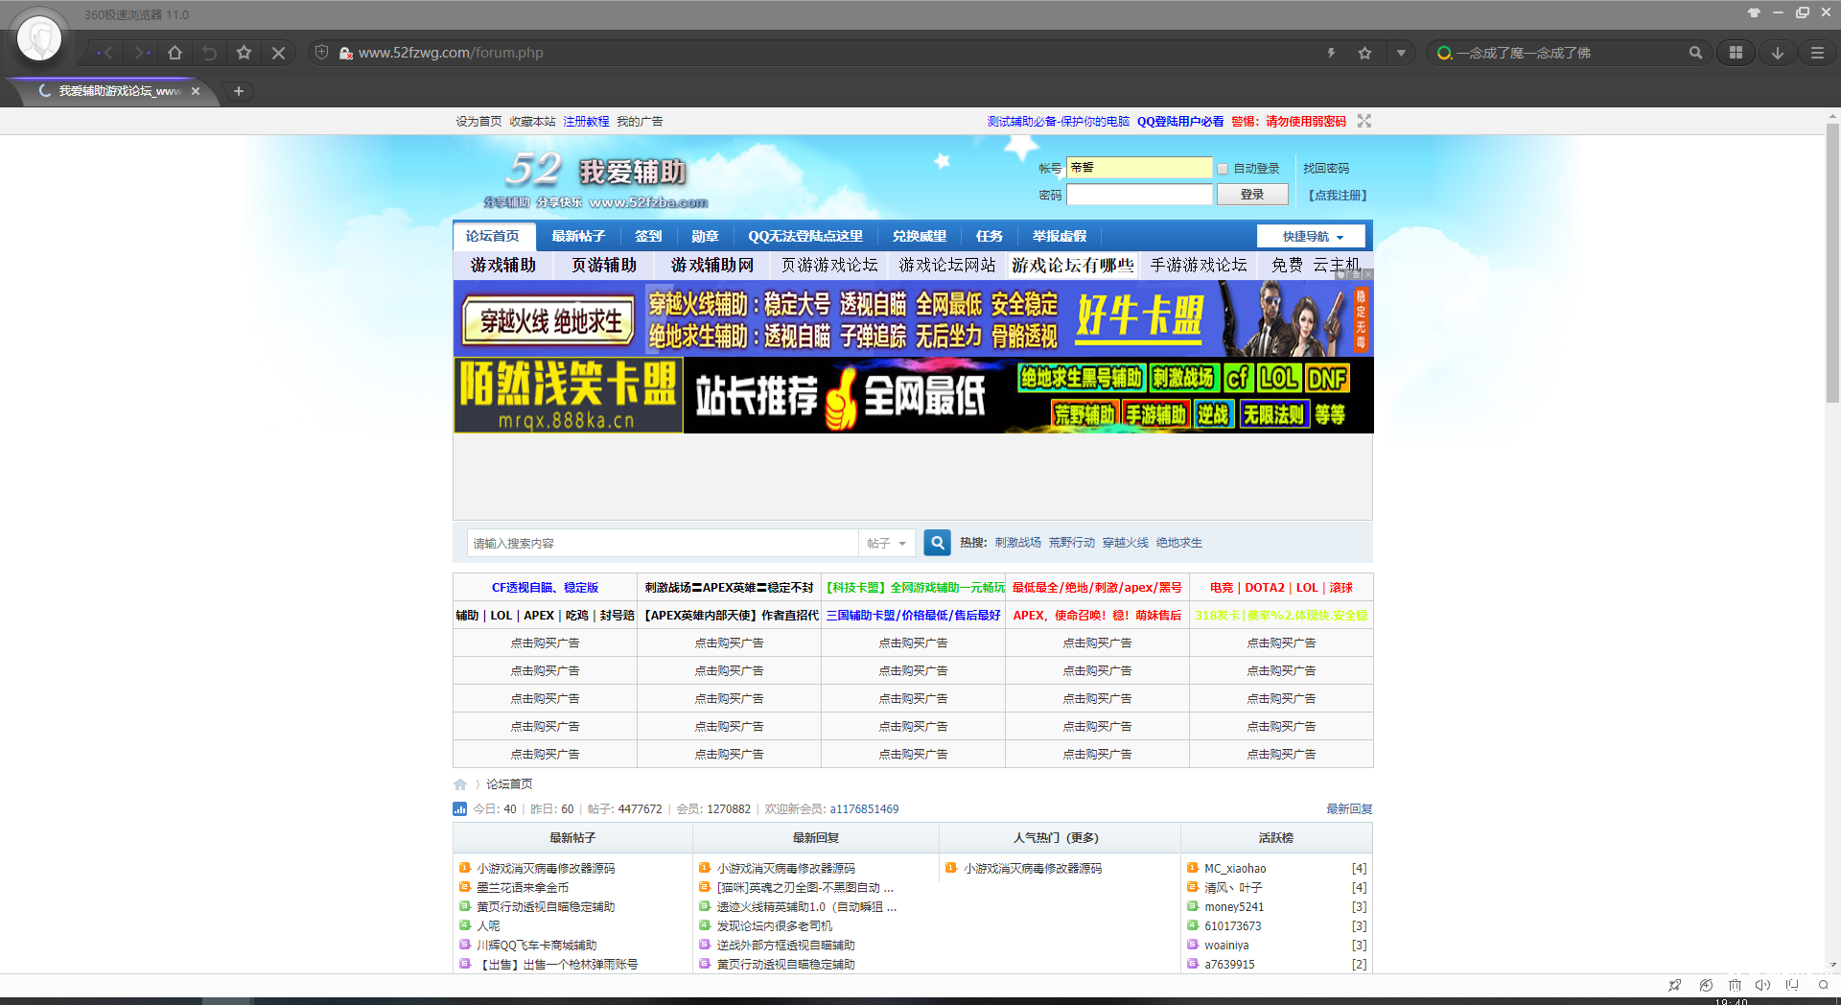1841x1005 pixels.
Task: Click the extensions grid icon
Action: click(x=1736, y=53)
